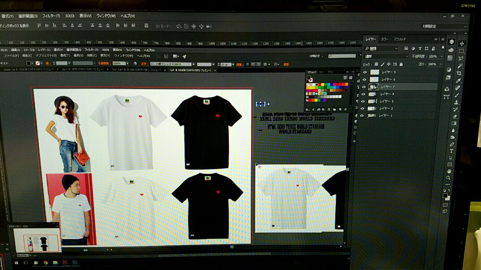Click the Windows Start button

(16, 263)
